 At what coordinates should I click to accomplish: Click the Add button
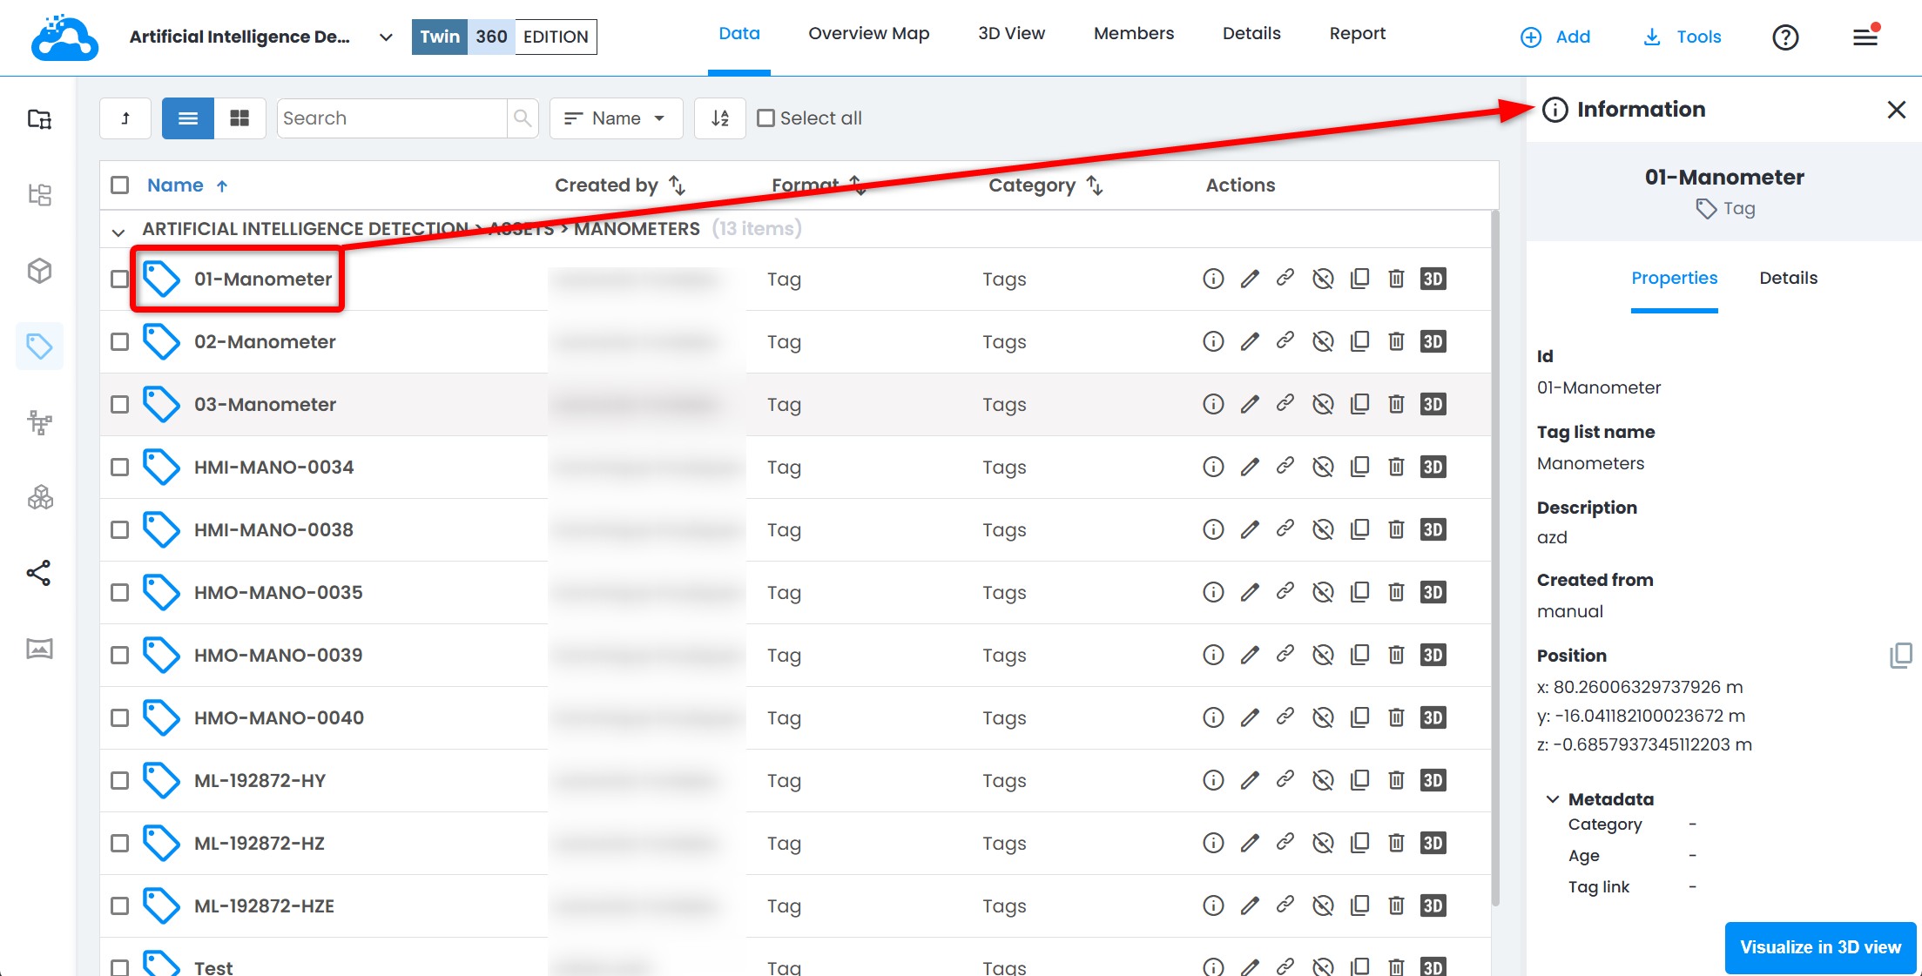[1555, 37]
